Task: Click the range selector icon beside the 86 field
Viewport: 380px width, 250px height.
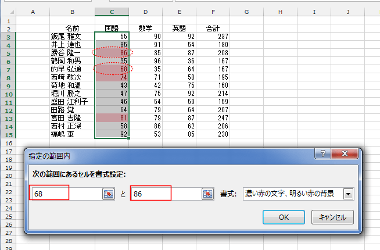Action: [x=207, y=194]
